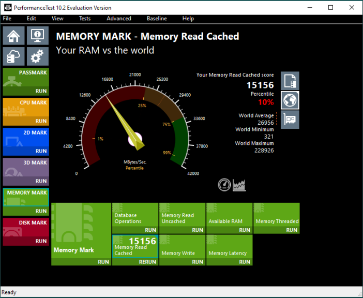Viewport: 363px width, 298px height.
Task: Select the large Memory Mark summary tile
Action: click(81, 231)
